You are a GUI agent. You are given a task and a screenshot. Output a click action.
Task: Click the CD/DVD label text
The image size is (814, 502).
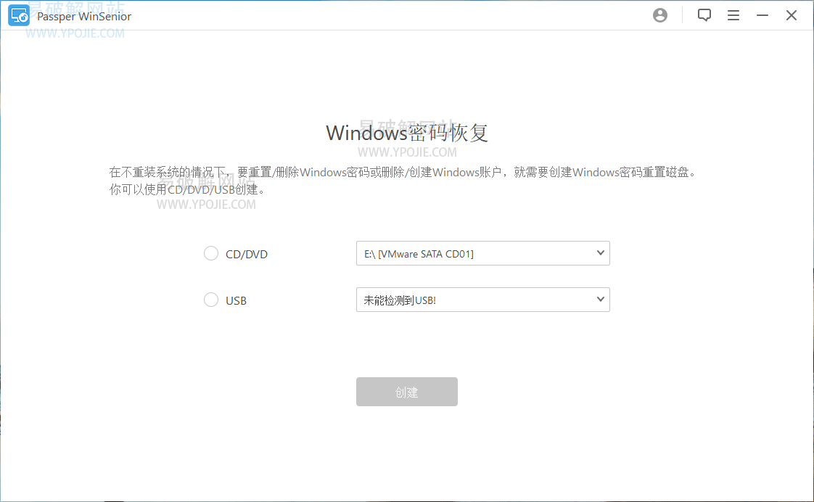click(247, 255)
